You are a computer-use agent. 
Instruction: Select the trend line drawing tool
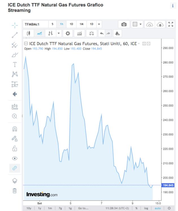[x=15, y=35]
